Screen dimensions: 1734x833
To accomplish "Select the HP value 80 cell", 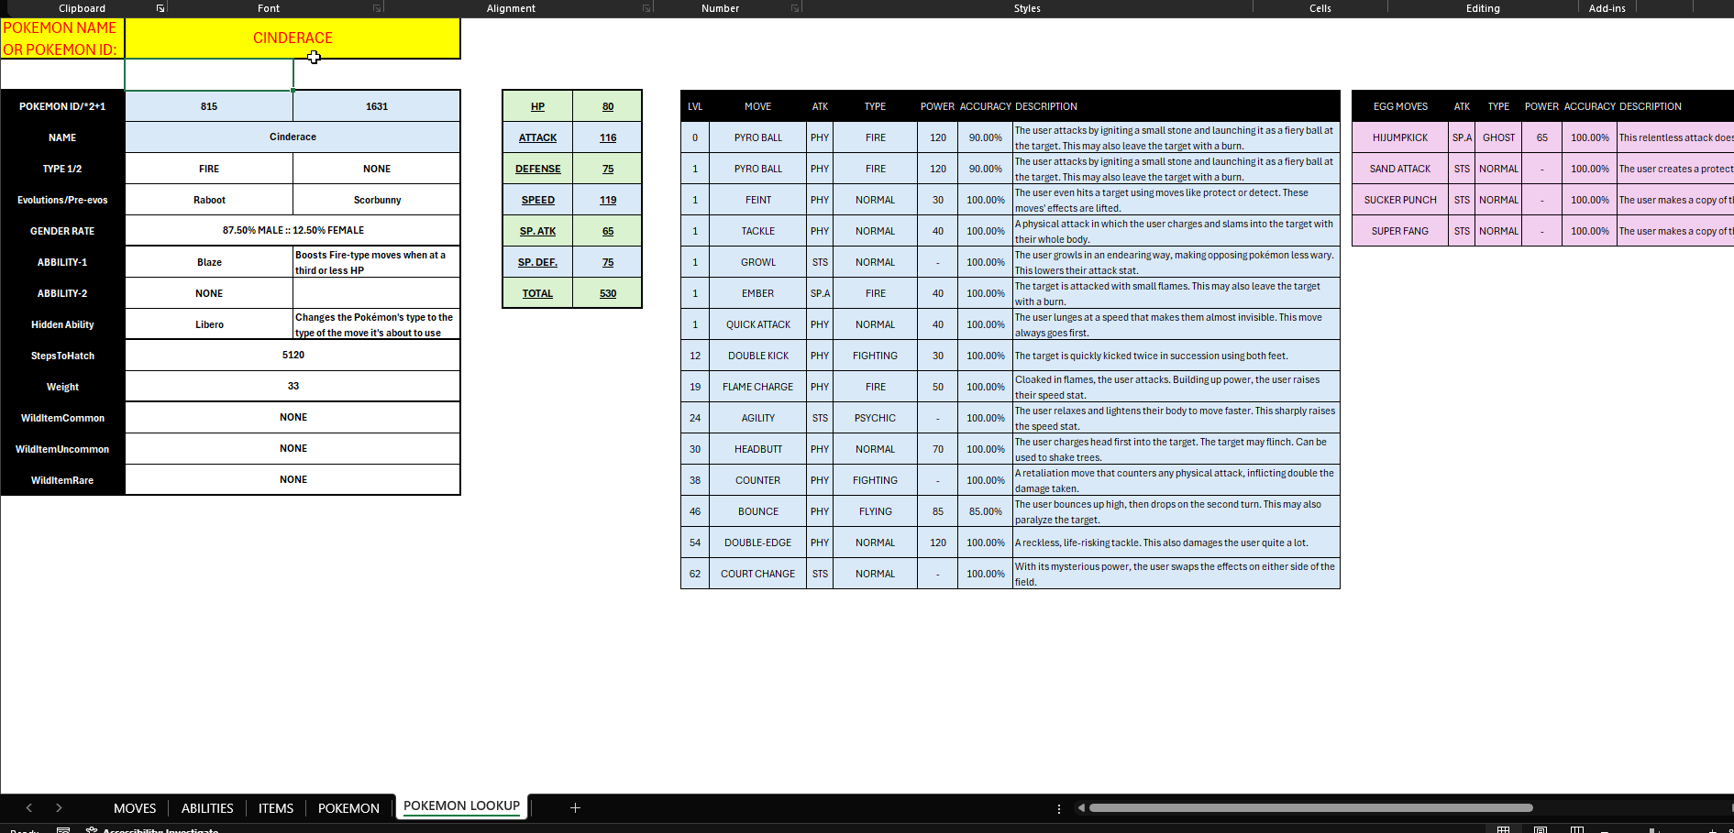I will pos(607,106).
